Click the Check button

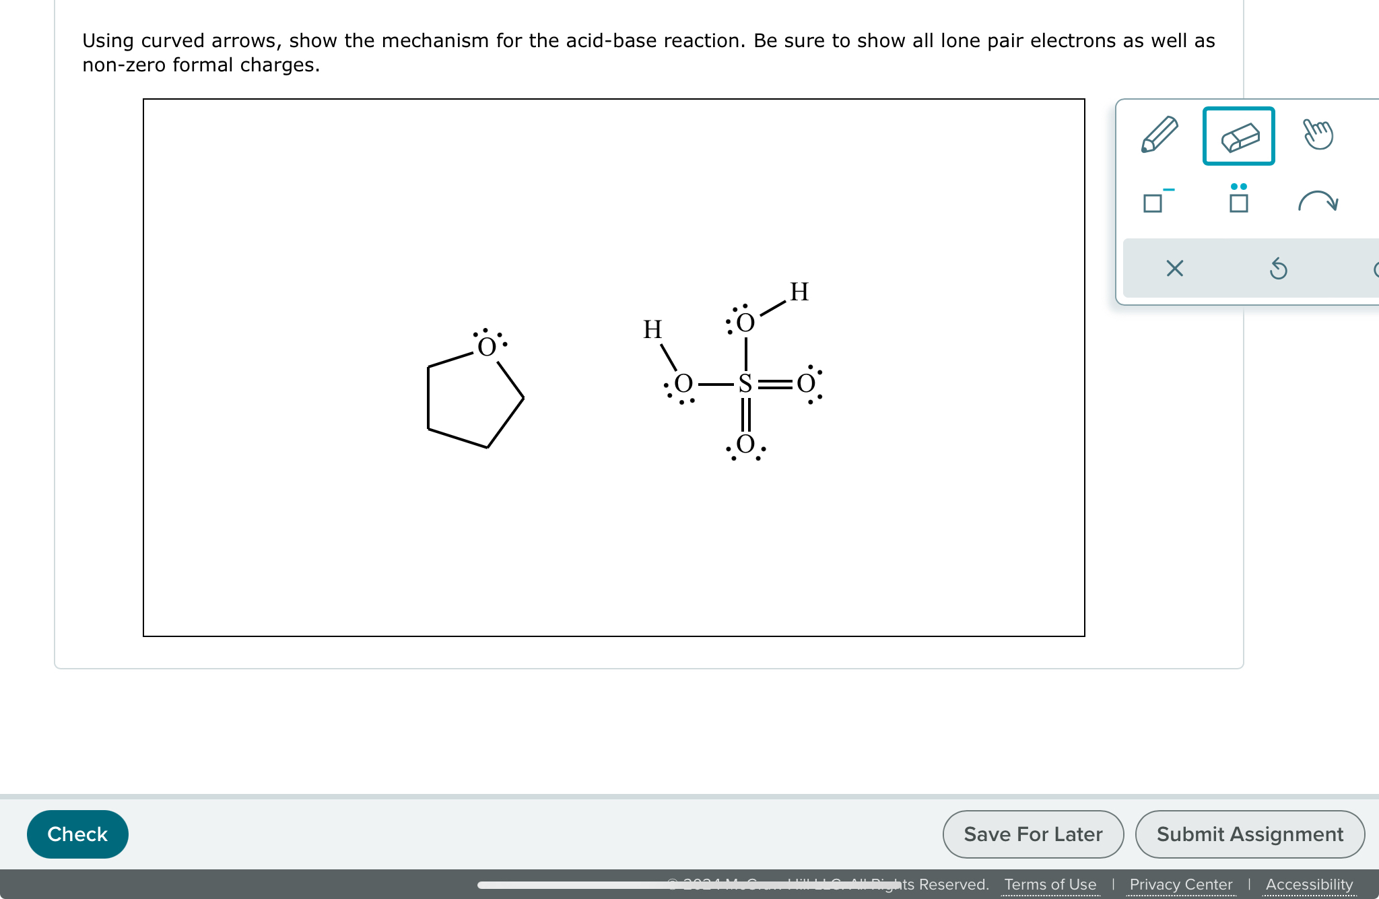coord(77,834)
